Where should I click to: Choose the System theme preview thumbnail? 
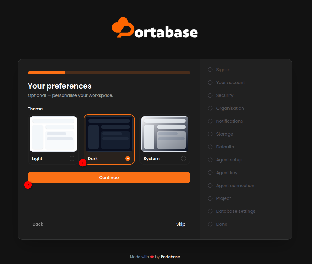(165, 134)
